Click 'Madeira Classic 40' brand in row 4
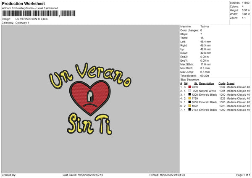 [238, 98]
